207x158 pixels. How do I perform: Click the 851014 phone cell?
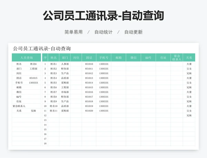89,83
